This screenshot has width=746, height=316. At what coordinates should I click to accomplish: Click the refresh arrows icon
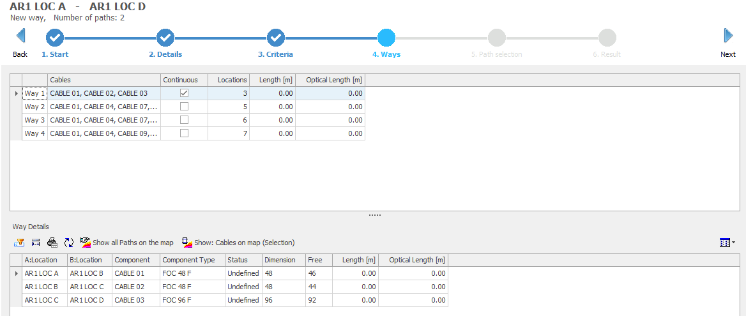69,243
